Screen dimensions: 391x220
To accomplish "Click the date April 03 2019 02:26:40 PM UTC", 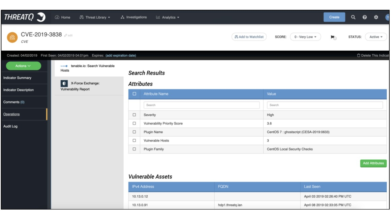I will pyautogui.click(x=327, y=196).
